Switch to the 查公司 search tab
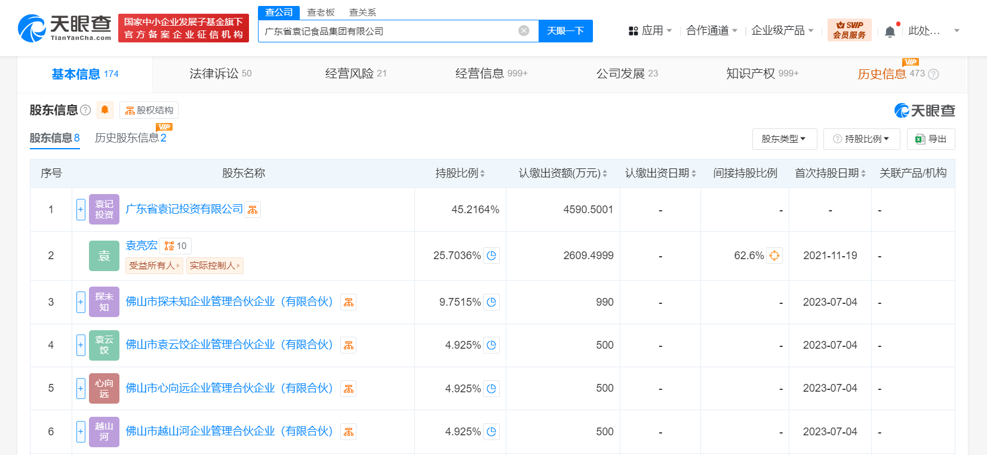The width and height of the screenshot is (987, 455). point(279,13)
